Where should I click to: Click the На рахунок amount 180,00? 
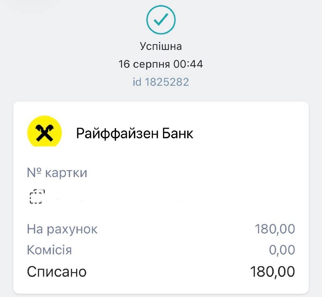click(275, 229)
